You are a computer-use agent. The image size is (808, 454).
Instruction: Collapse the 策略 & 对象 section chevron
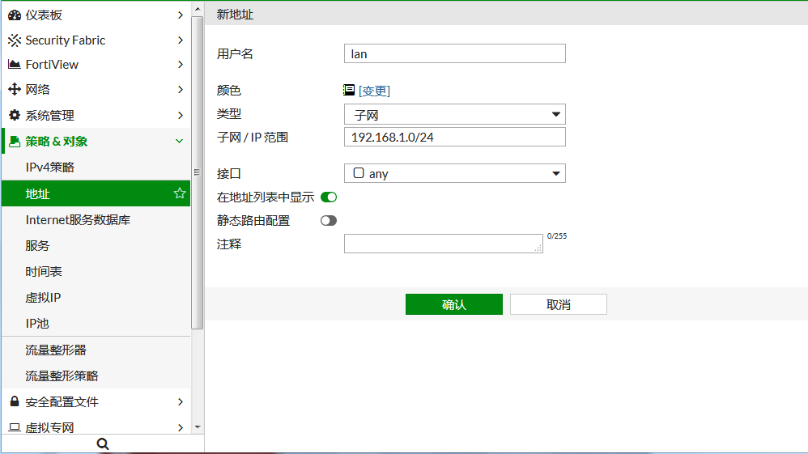point(180,142)
